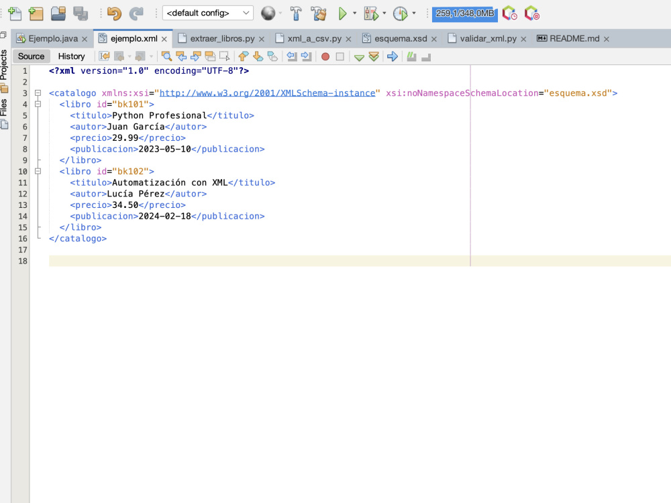Click the Redo arrow icon
Viewport: 671px width, 503px height.
[x=136, y=13]
